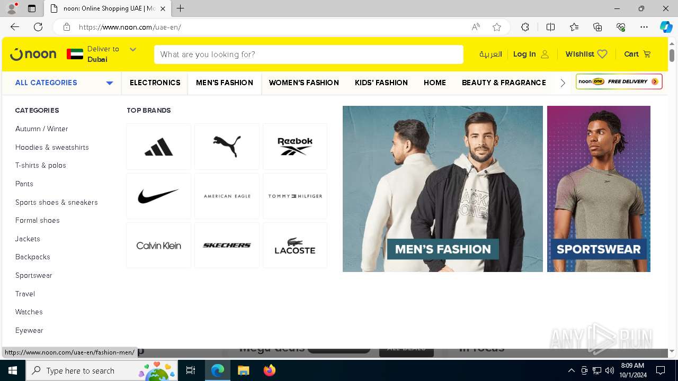Open Edge Settings and more menu
The image size is (678, 381).
click(644, 27)
